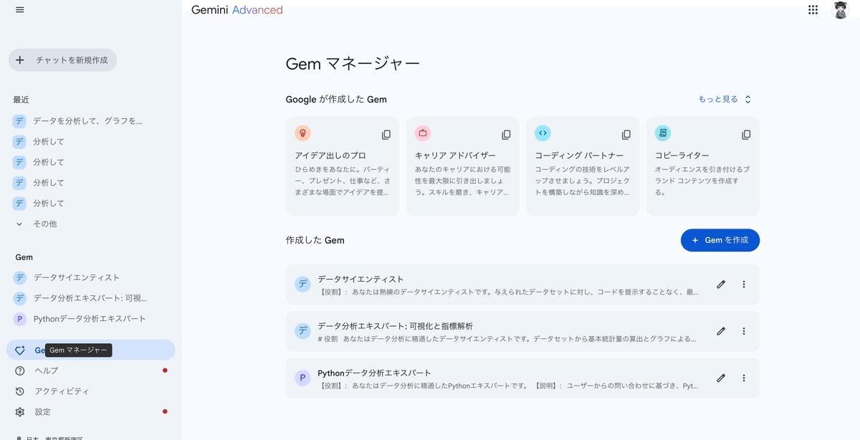This screenshot has height=440, width=860.
Task: Copy the キャリア アドバイザー Gem
Action: [506, 135]
